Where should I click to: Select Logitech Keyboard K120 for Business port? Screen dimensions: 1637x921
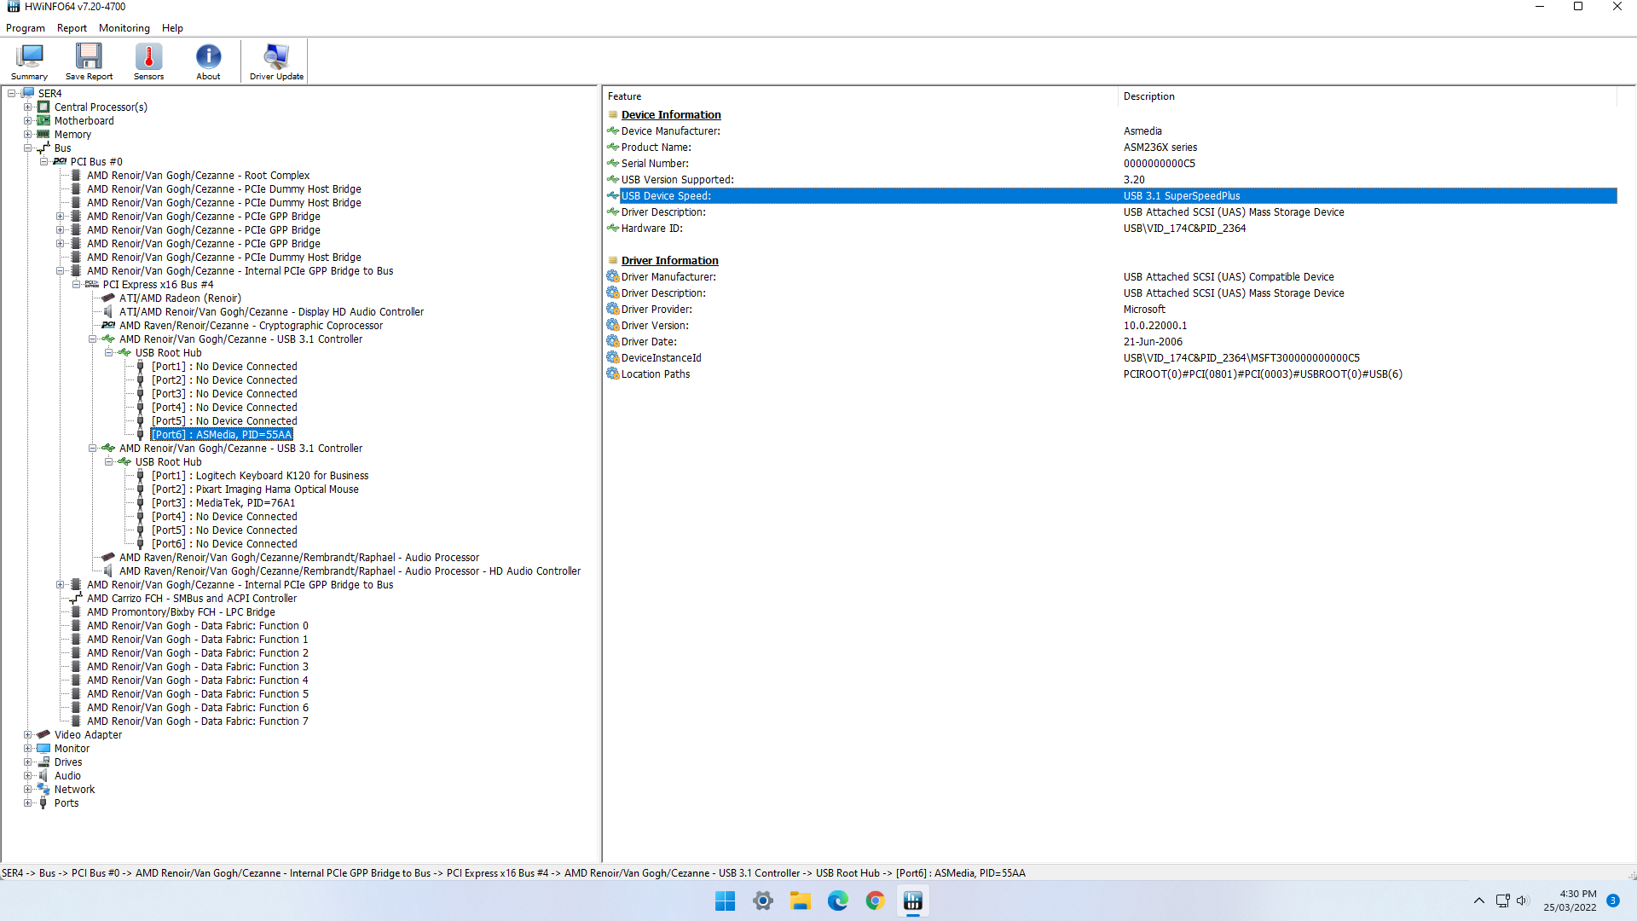[260, 475]
